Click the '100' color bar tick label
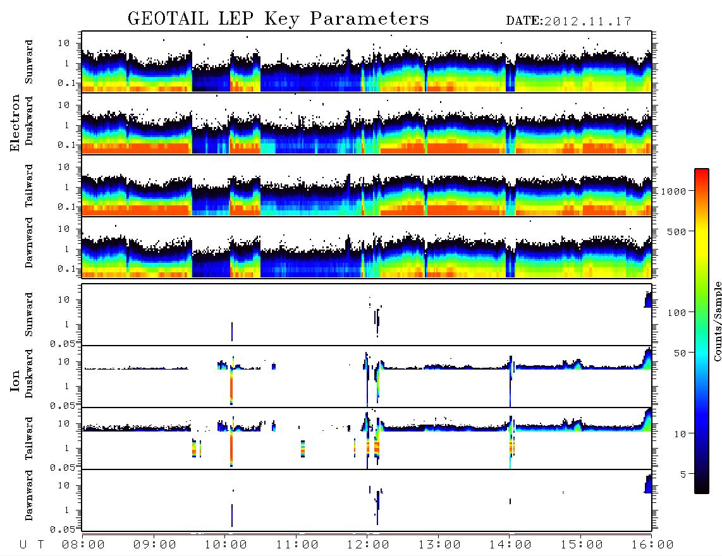The image size is (722, 556). (677, 313)
